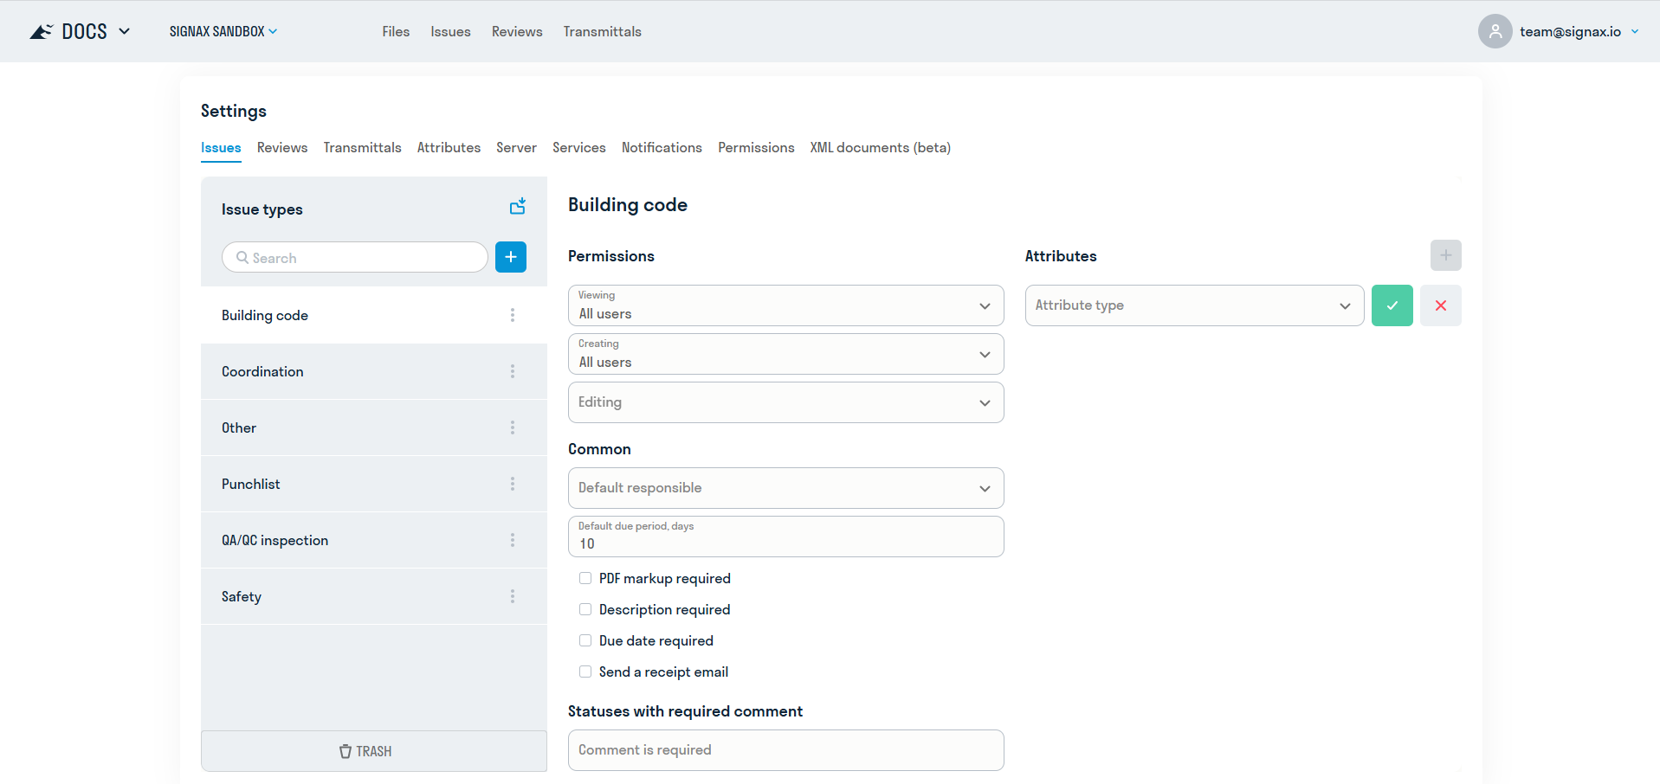This screenshot has height=784, width=1660.
Task: Open Reviews in top navigation
Action: (x=517, y=31)
